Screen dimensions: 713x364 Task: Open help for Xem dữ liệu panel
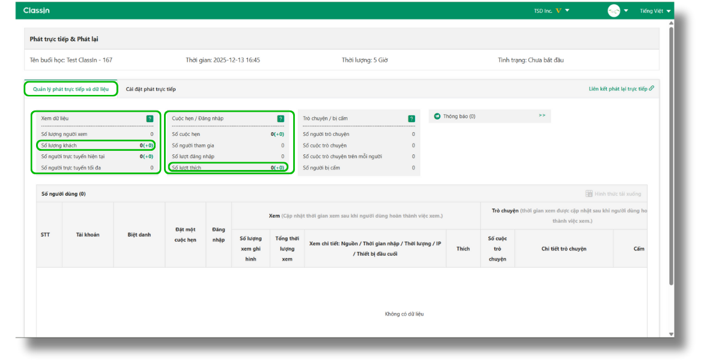(x=150, y=119)
